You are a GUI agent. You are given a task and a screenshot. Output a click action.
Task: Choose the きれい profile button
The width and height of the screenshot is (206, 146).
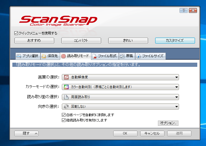pyautogui.click(x=128, y=41)
